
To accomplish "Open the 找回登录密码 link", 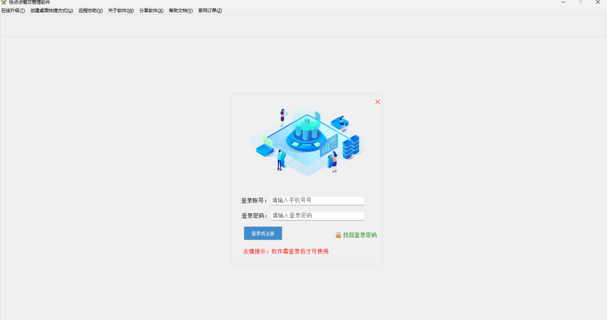I will click(x=360, y=235).
